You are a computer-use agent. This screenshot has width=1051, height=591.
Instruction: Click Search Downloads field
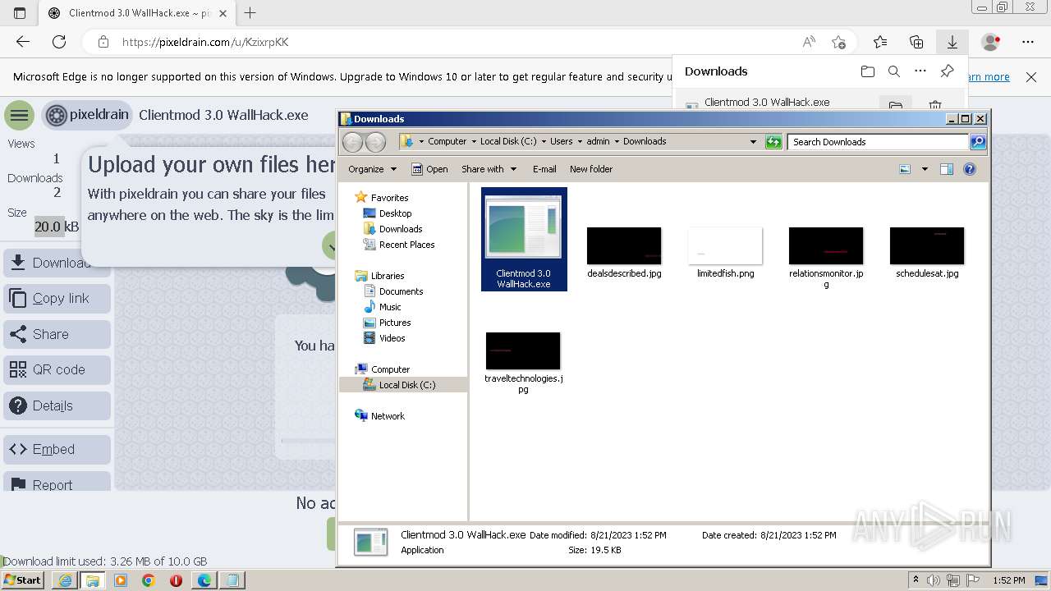pos(878,142)
